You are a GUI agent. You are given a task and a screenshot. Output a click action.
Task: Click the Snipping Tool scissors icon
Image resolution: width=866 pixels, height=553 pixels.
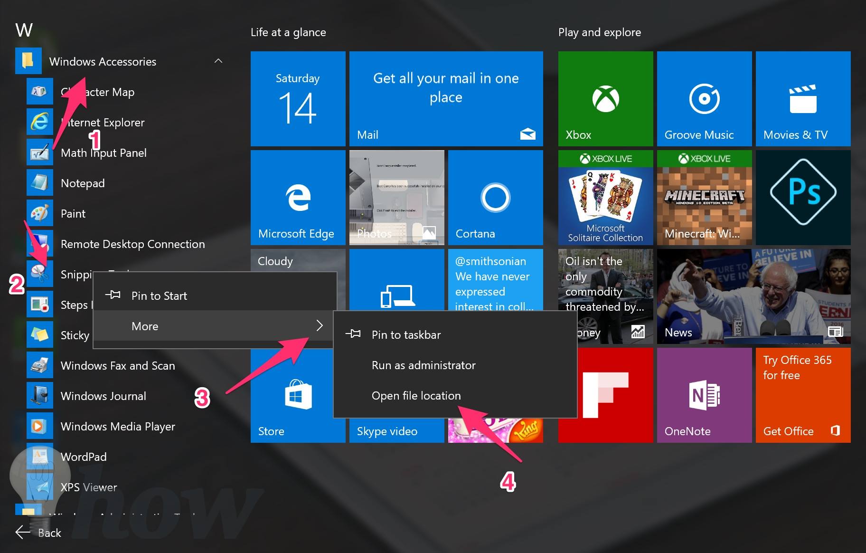[x=39, y=274]
